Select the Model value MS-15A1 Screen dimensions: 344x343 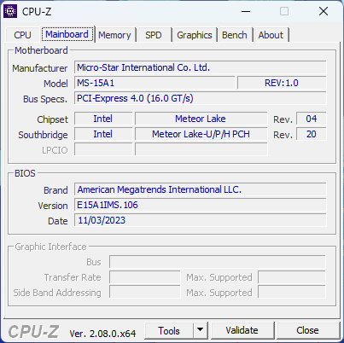155,83
